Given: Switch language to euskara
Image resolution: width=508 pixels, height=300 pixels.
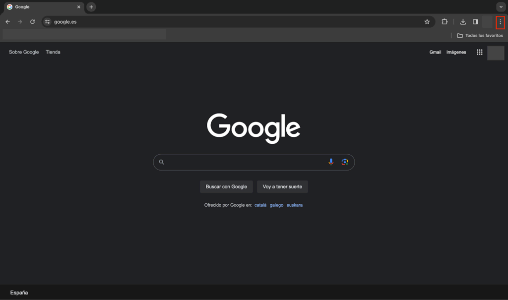Looking at the screenshot, I should (x=295, y=205).
